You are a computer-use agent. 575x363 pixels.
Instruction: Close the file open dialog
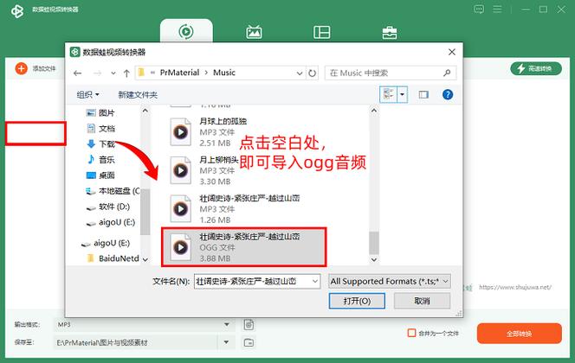pos(452,52)
